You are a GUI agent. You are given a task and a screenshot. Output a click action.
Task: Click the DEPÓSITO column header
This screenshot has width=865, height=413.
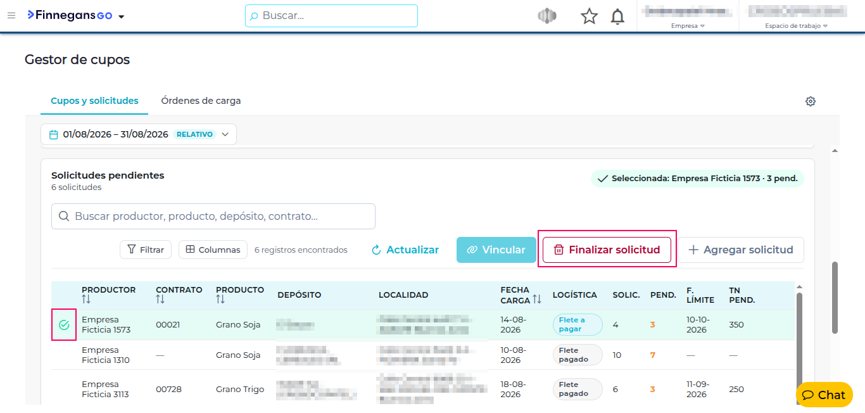click(x=300, y=295)
